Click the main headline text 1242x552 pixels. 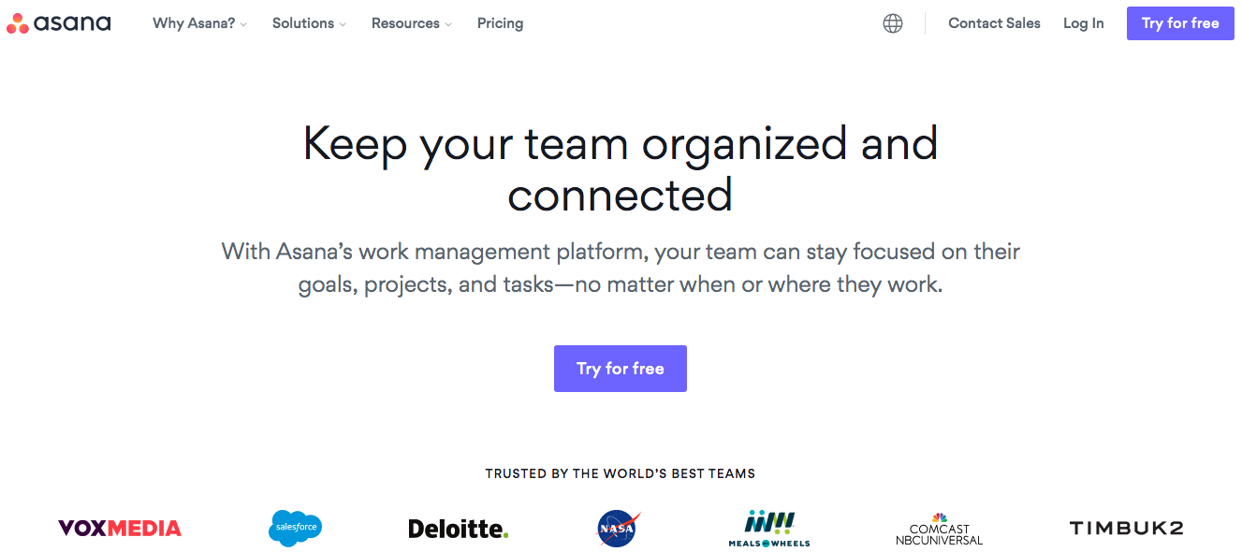click(x=621, y=169)
